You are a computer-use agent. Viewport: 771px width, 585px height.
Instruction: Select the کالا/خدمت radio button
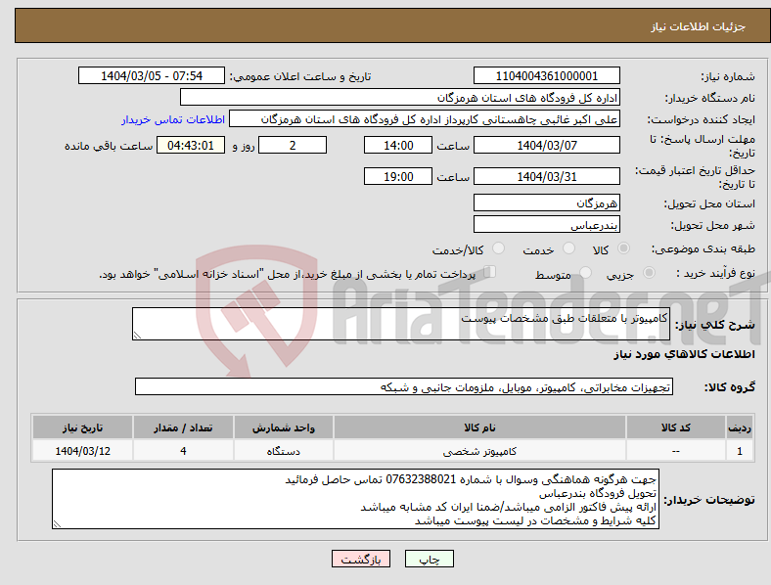click(x=499, y=248)
